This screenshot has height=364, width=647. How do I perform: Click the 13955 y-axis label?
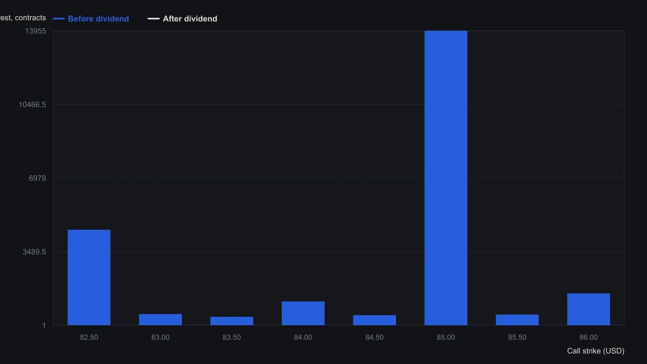pyautogui.click(x=36, y=31)
